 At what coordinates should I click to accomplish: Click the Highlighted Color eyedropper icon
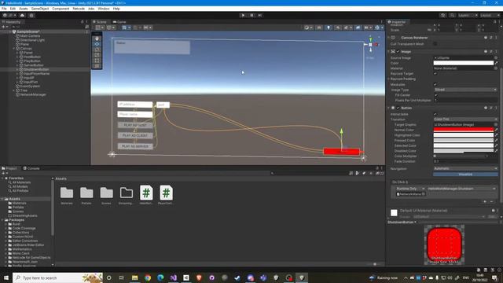tap(496, 135)
